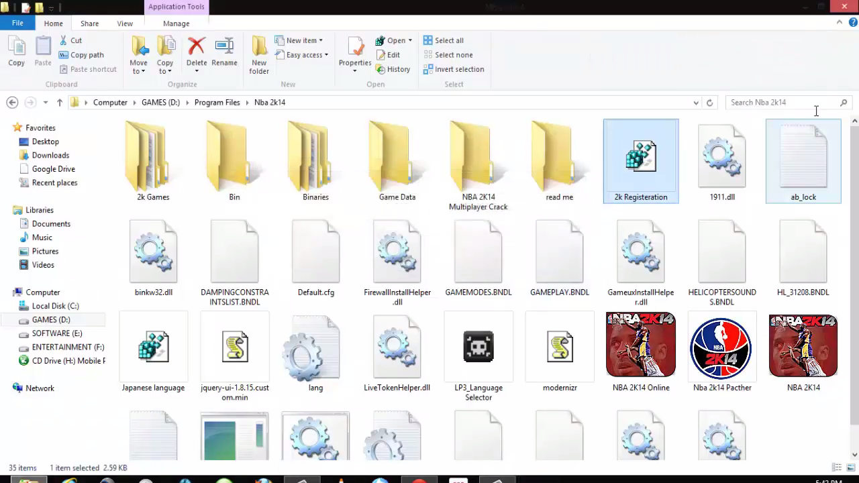The image size is (859, 483).
Task: Switch to the Home ribbon tab
Action: (x=53, y=23)
